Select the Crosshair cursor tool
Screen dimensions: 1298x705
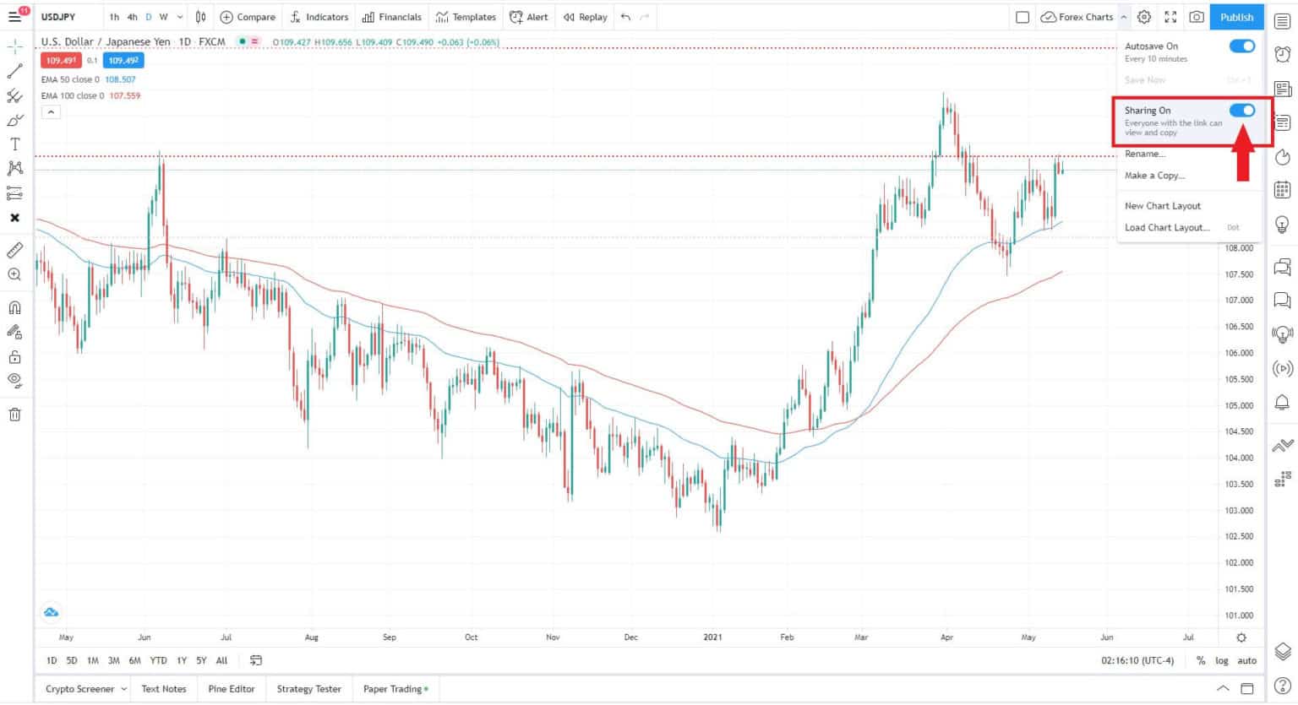coord(14,46)
